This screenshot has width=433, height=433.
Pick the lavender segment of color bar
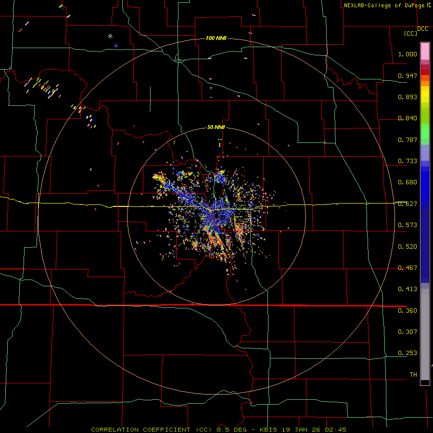(425, 153)
